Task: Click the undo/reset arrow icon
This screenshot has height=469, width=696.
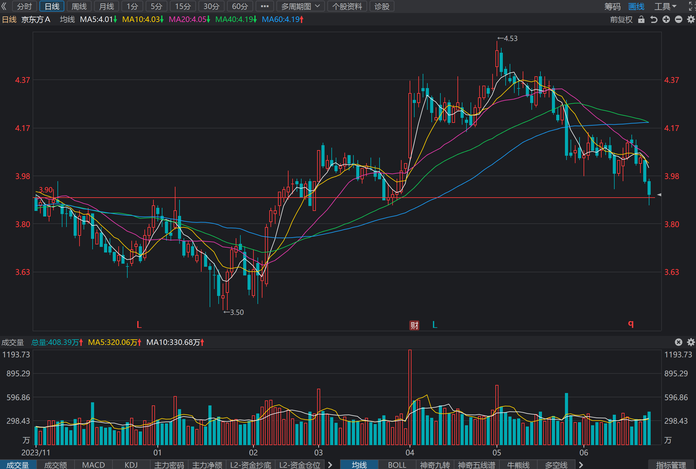Action: 654,20
